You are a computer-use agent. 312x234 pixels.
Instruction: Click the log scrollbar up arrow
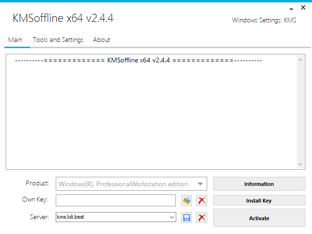(301, 60)
